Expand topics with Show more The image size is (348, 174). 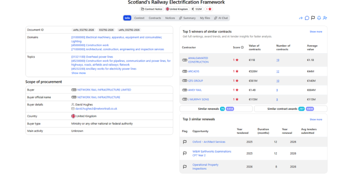(78, 73)
